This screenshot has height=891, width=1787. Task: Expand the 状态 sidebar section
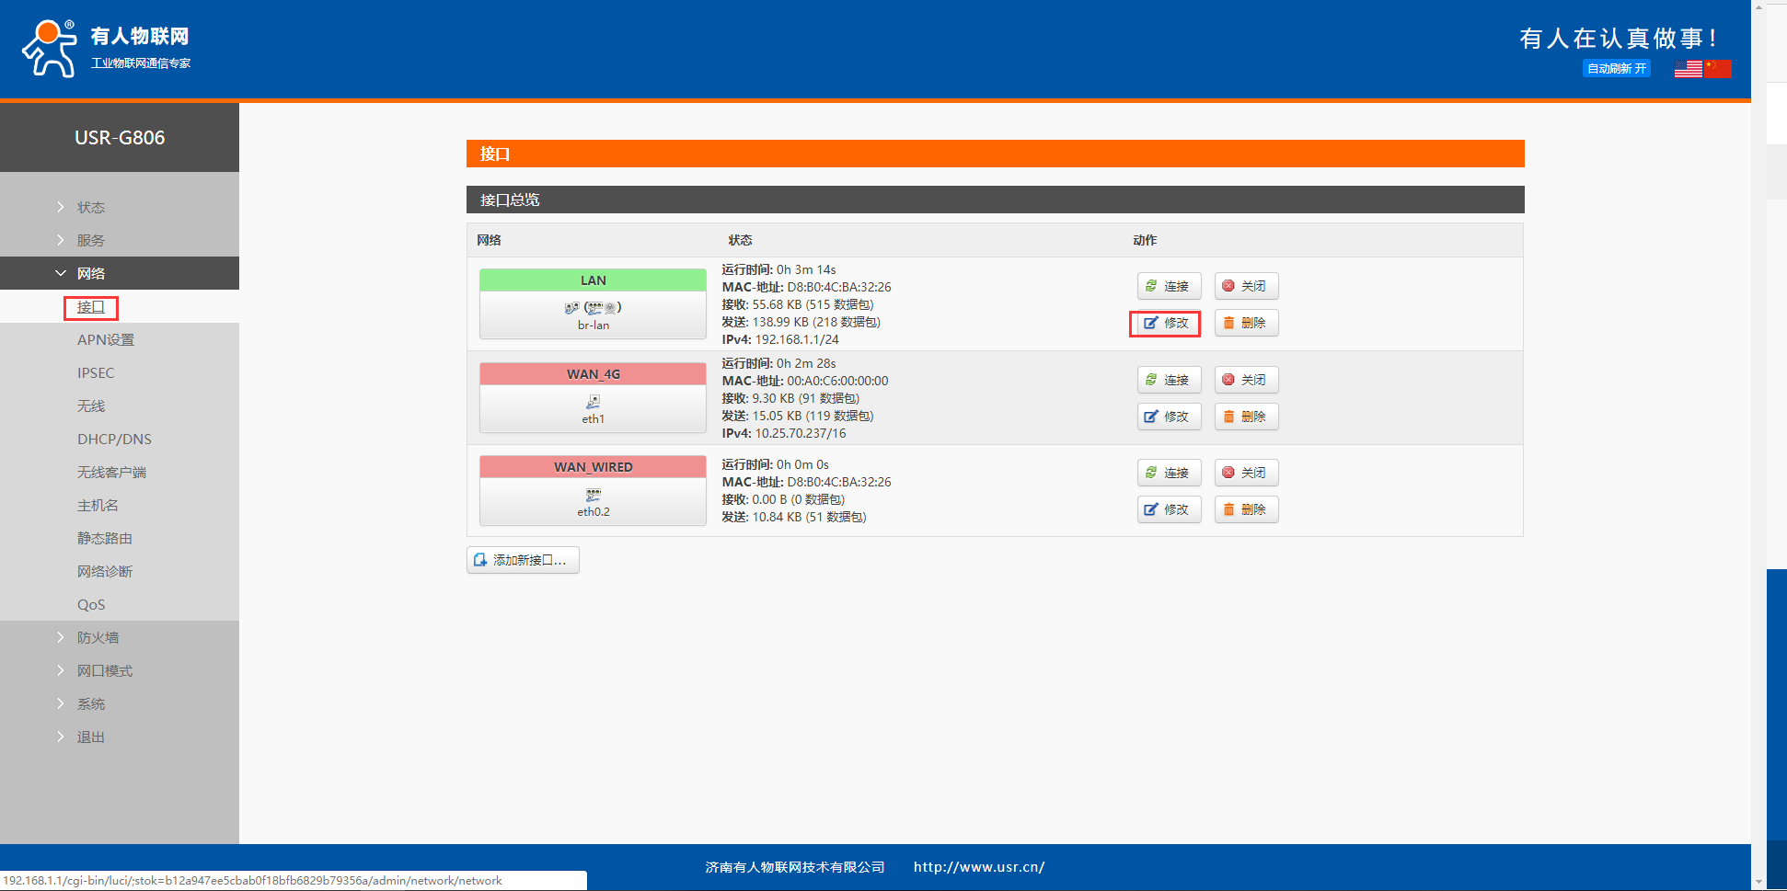[91, 207]
